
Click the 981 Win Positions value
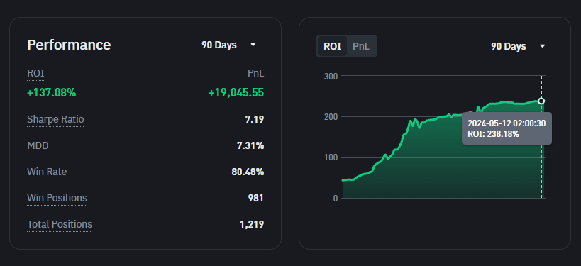[255, 198]
